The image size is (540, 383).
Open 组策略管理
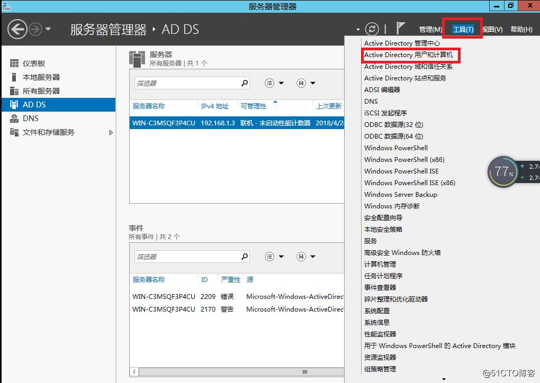pyautogui.click(x=380, y=369)
